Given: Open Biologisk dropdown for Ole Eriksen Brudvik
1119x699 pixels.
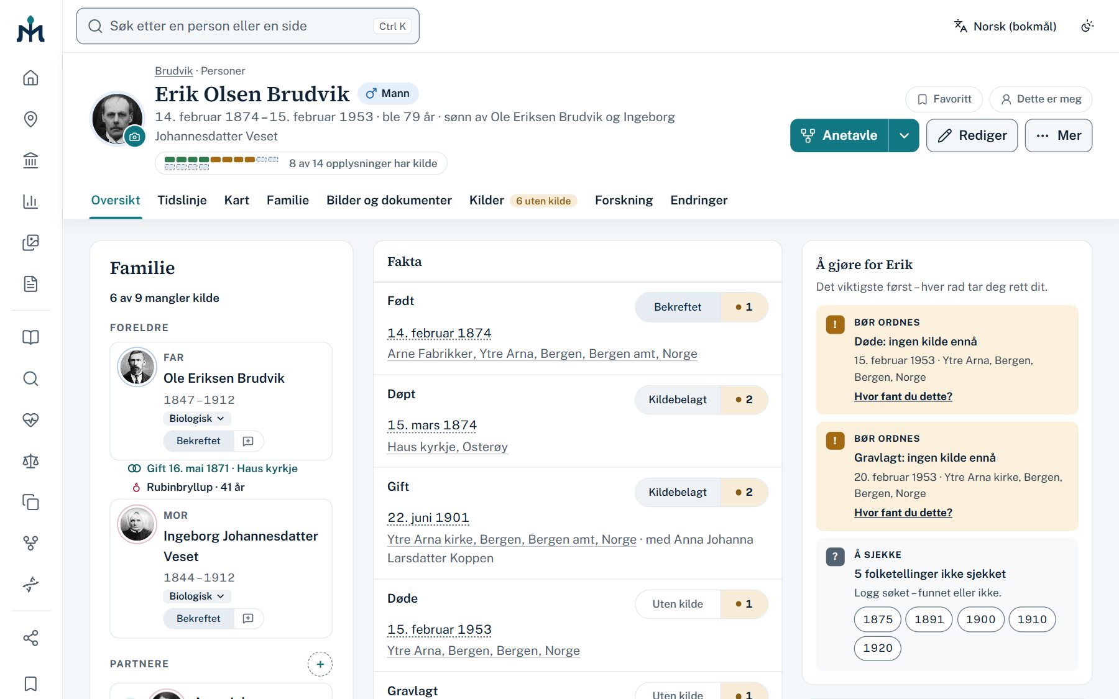Looking at the screenshot, I should coord(197,419).
